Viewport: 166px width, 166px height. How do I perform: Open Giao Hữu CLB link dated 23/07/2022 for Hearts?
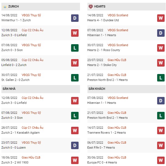tap(117, 60)
